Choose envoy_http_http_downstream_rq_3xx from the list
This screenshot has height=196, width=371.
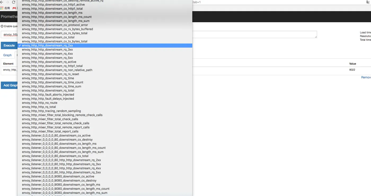tap(105, 49)
